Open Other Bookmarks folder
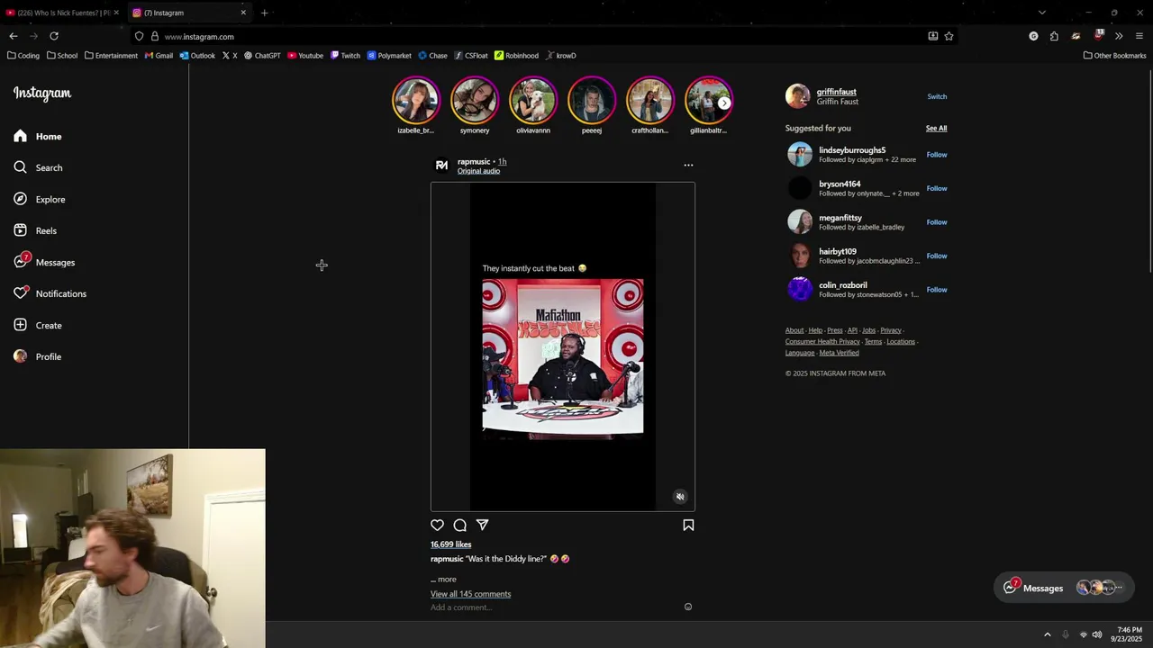This screenshot has width=1153, height=648. 1114,56
